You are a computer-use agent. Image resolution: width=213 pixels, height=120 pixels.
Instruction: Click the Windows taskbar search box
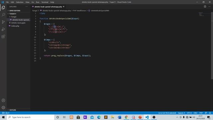31,117
